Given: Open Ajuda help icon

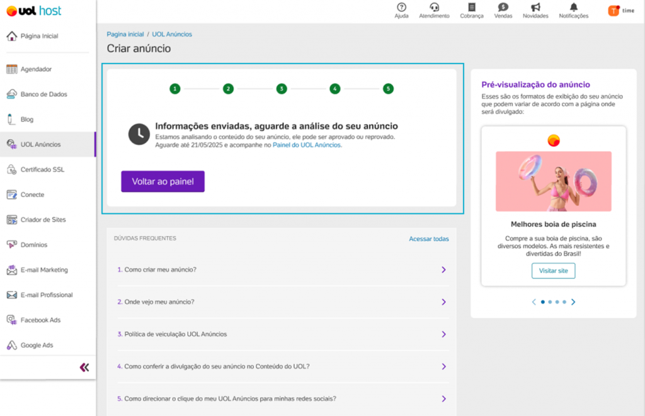Looking at the screenshot, I should point(401,7).
